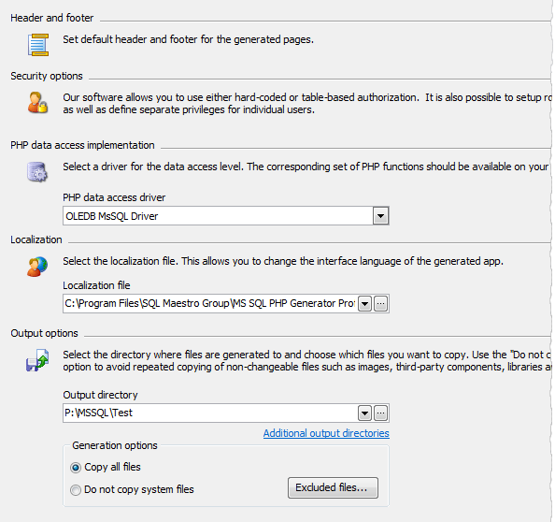Browse for Localization file with ellipsis button
555x522 pixels.
[x=380, y=304]
